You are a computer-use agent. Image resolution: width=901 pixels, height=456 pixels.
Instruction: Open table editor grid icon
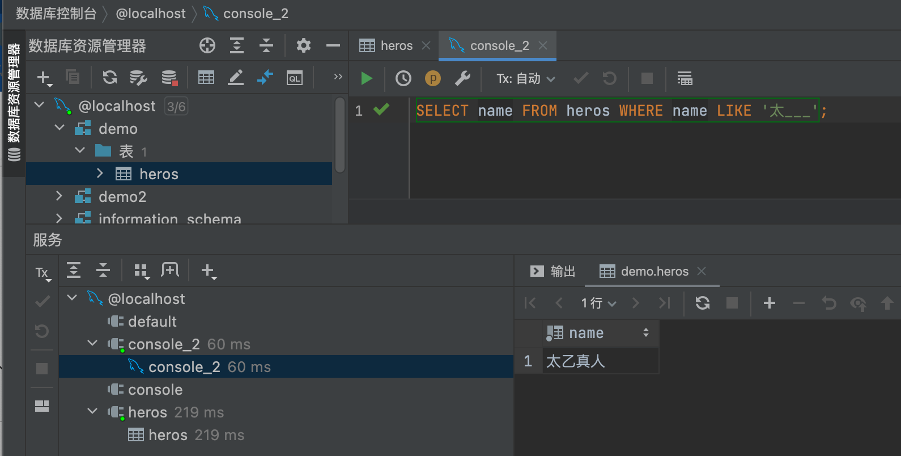tap(206, 77)
